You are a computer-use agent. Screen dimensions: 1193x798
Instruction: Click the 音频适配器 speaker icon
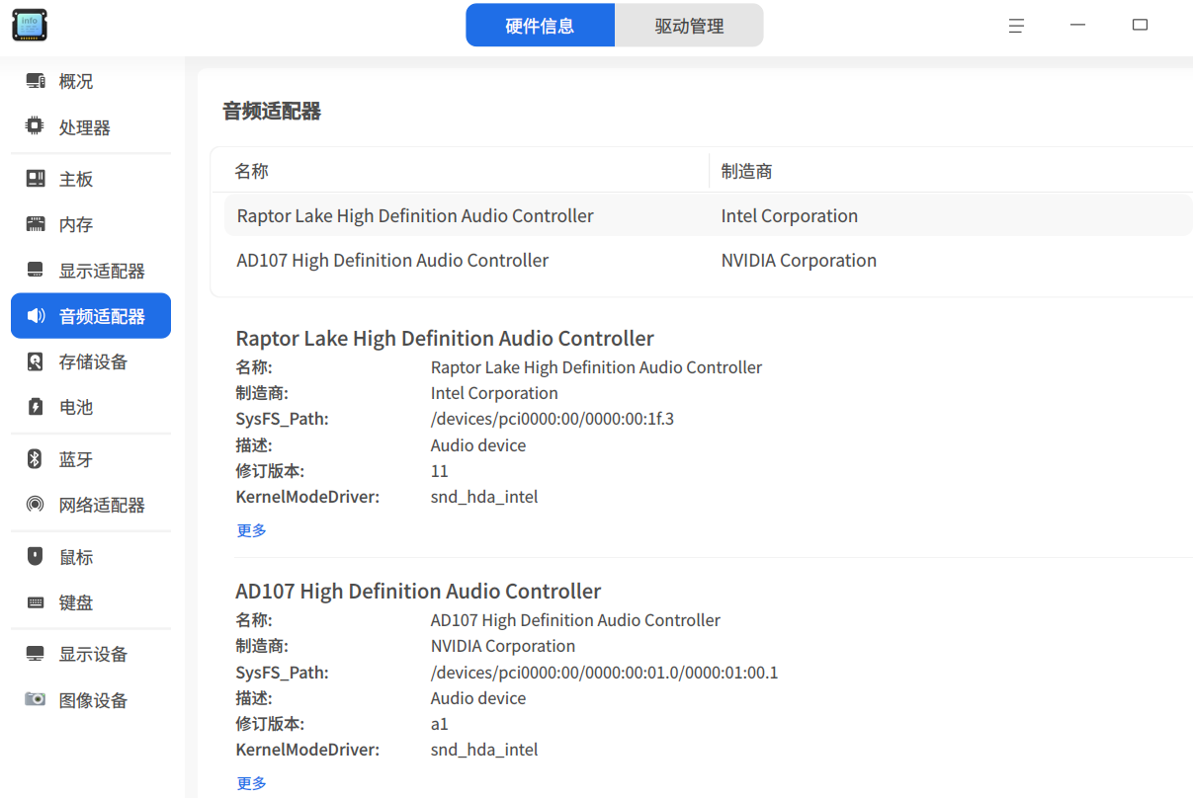pos(36,316)
